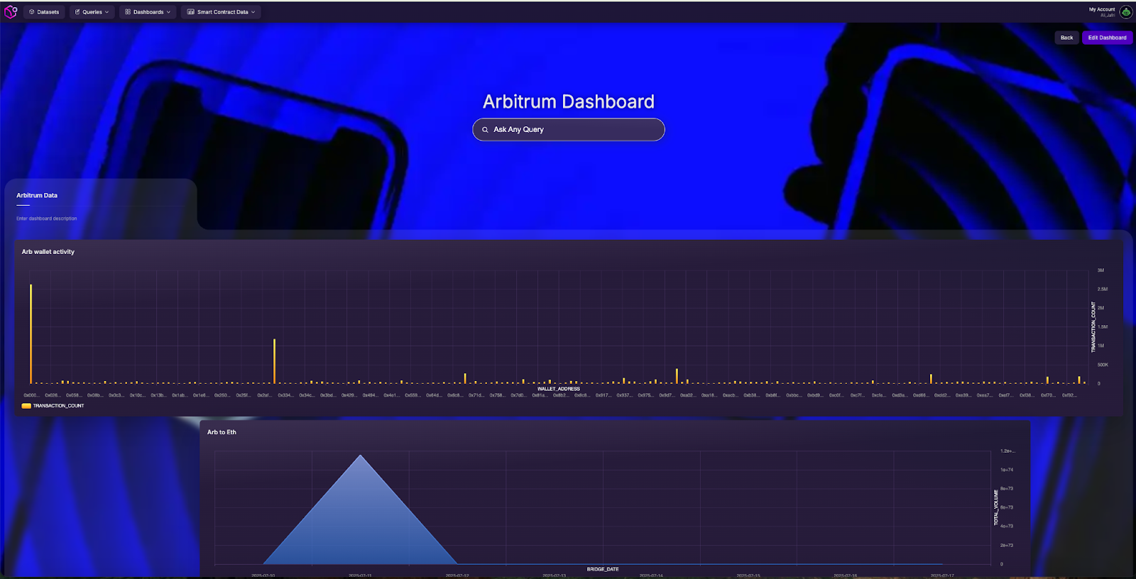The height and width of the screenshot is (579, 1136).
Task: Click the search magnifier icon
Action: (x=486, y=130)
